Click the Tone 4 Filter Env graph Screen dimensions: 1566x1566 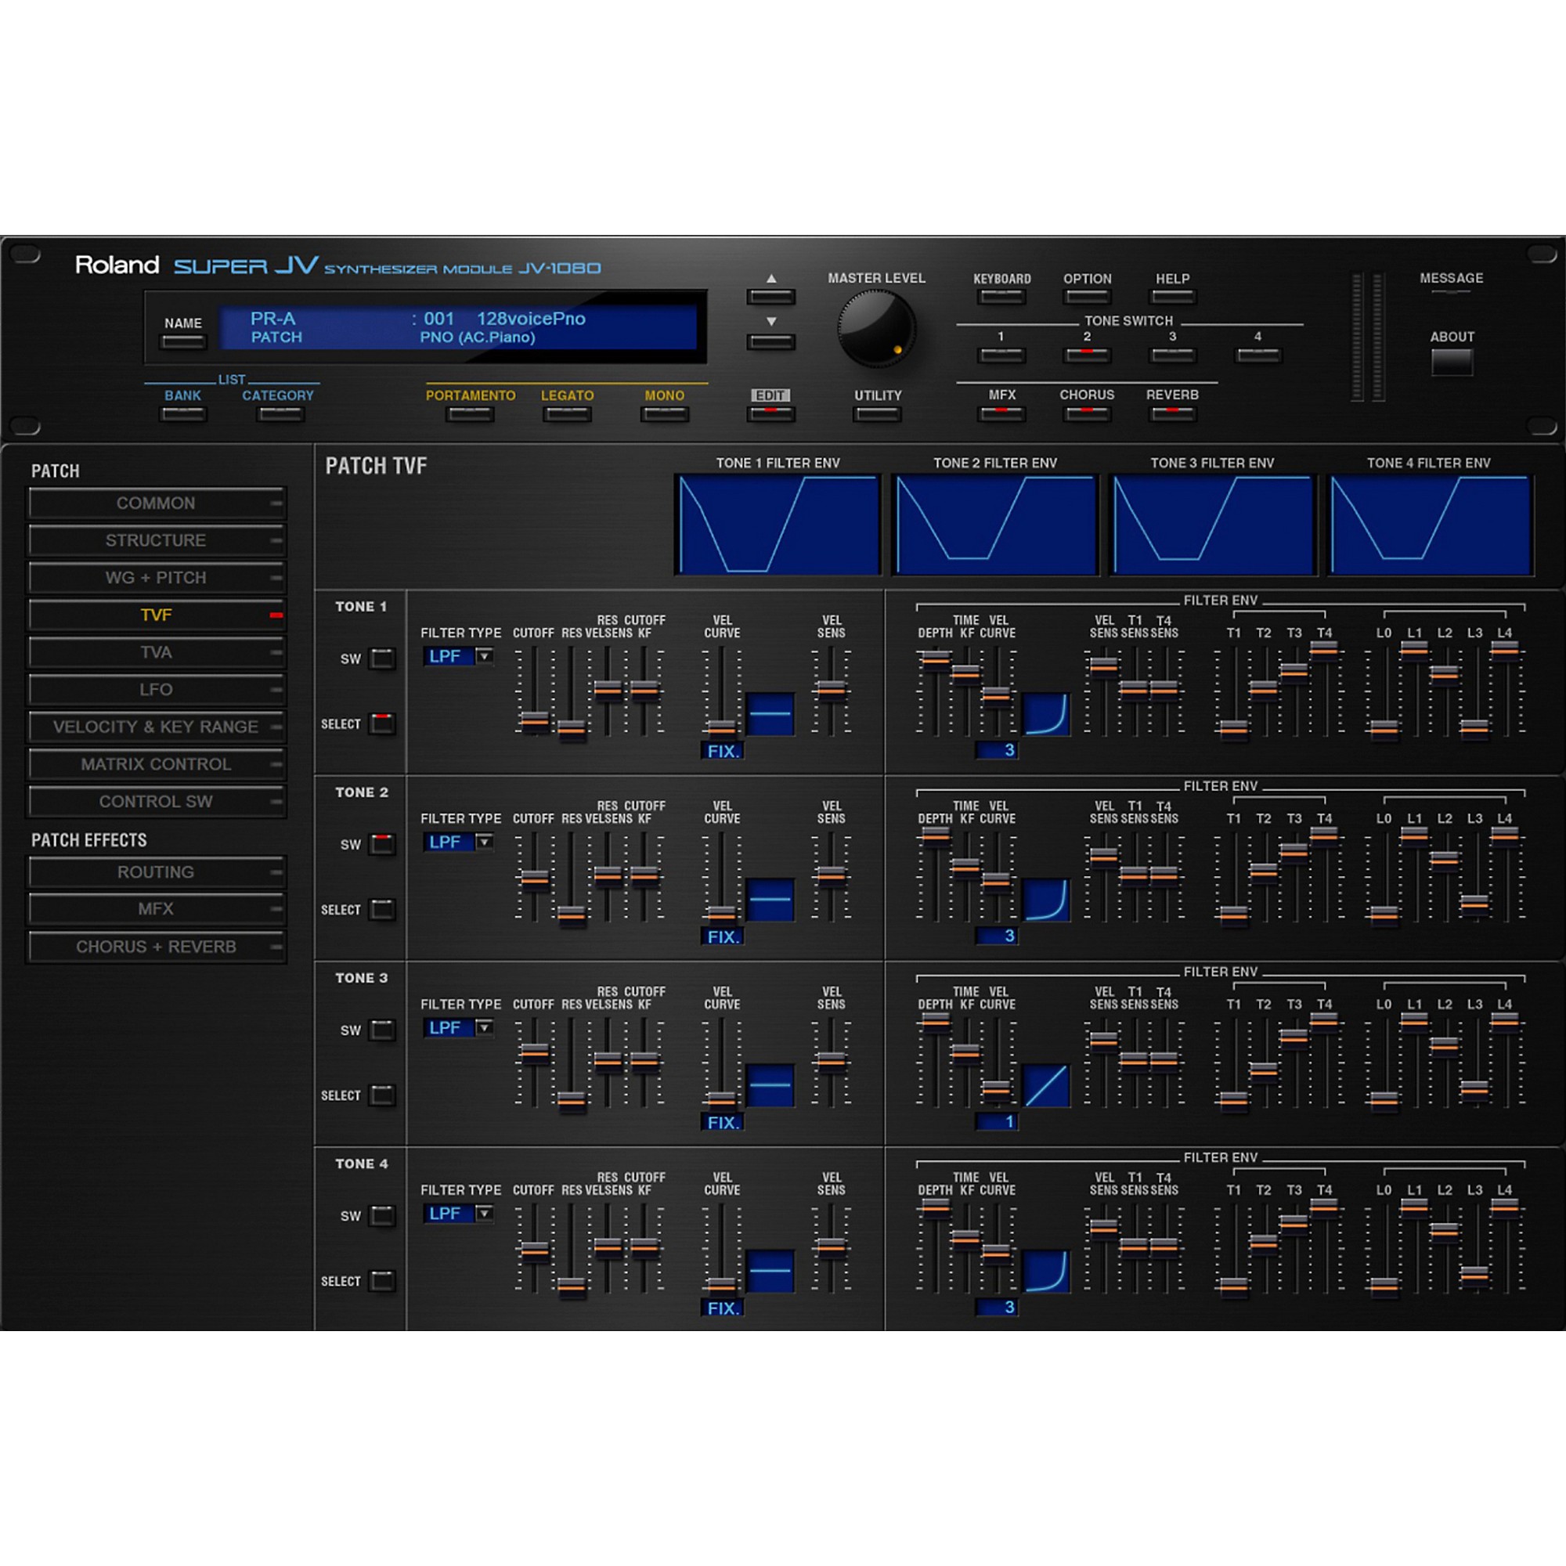click(x=1429, y=525)
